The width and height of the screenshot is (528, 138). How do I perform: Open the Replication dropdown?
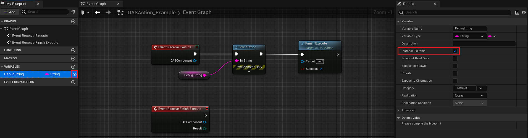[x=469, y=96]
